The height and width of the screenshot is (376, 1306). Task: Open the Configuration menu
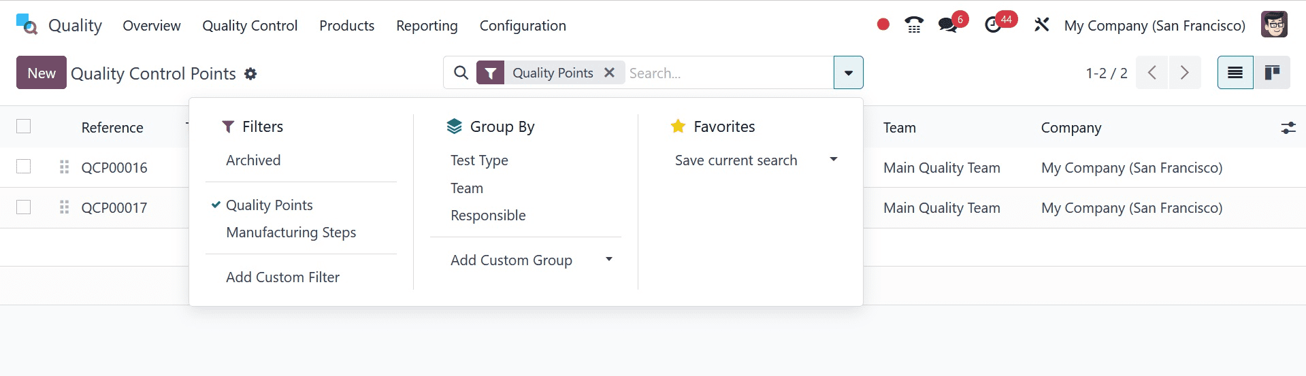click(x=522, y=25)
